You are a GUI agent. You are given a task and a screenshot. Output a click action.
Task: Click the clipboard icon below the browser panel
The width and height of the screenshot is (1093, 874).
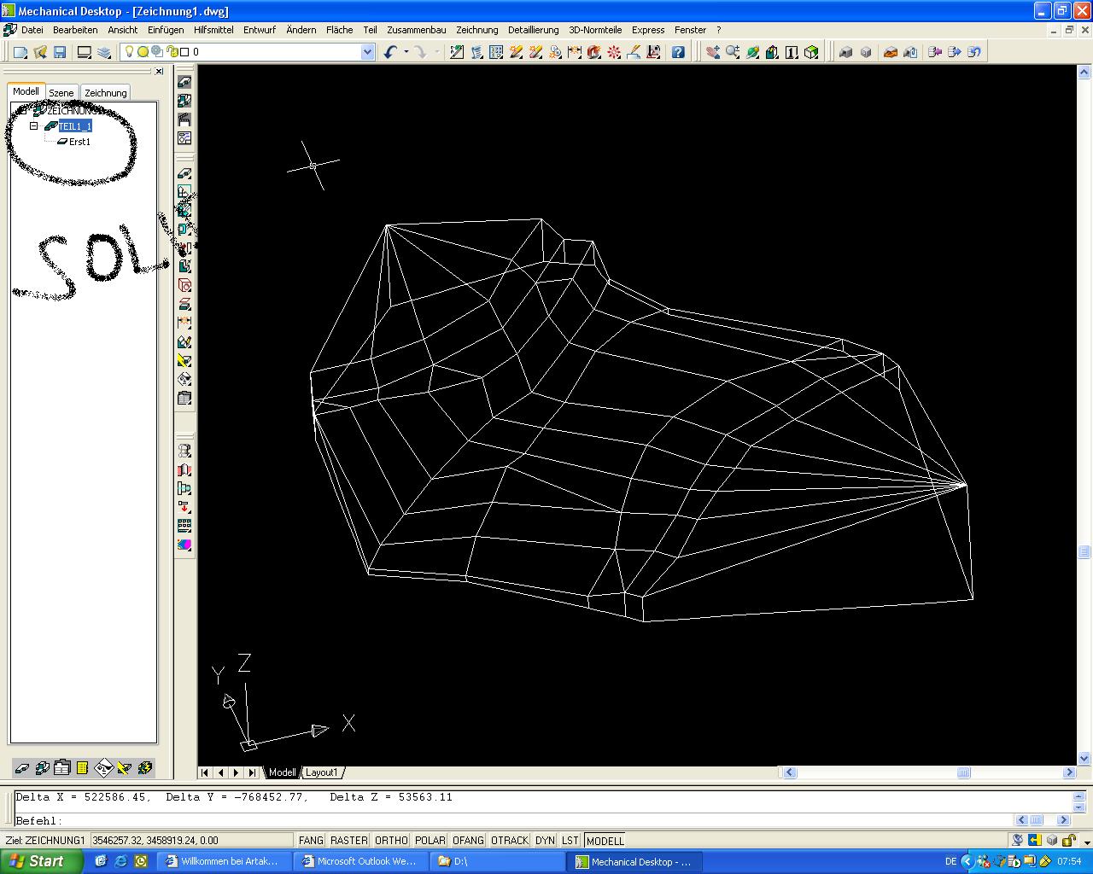(x=61, y=767)
